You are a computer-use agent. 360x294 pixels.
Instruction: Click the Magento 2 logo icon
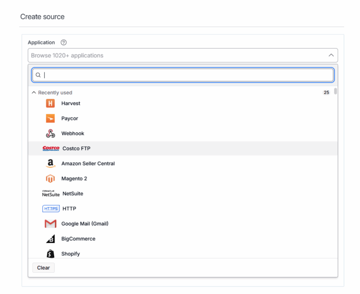pyautogui.click(x=50, y=179)
